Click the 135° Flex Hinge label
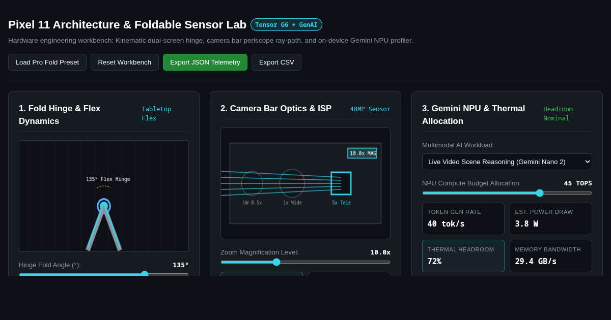Screen dimensions: 611x320 click(x=108, y=179)
